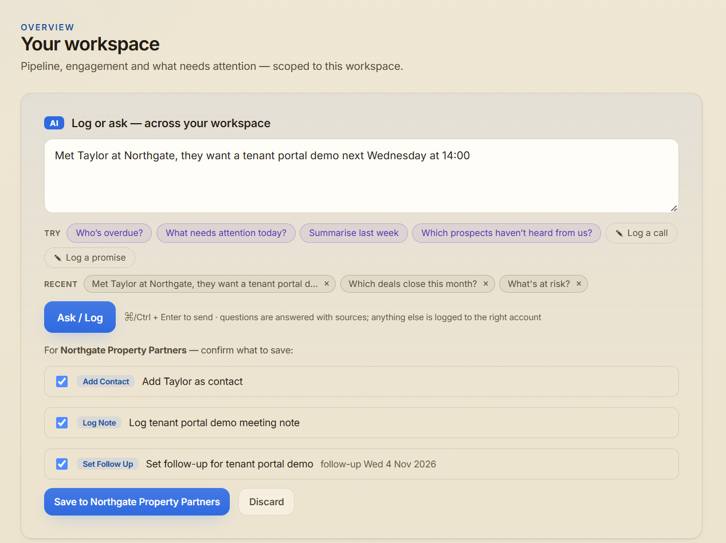Screen dimensions: 726x543
Task: Click the Add Contact tag
Action: coord(106,381)
